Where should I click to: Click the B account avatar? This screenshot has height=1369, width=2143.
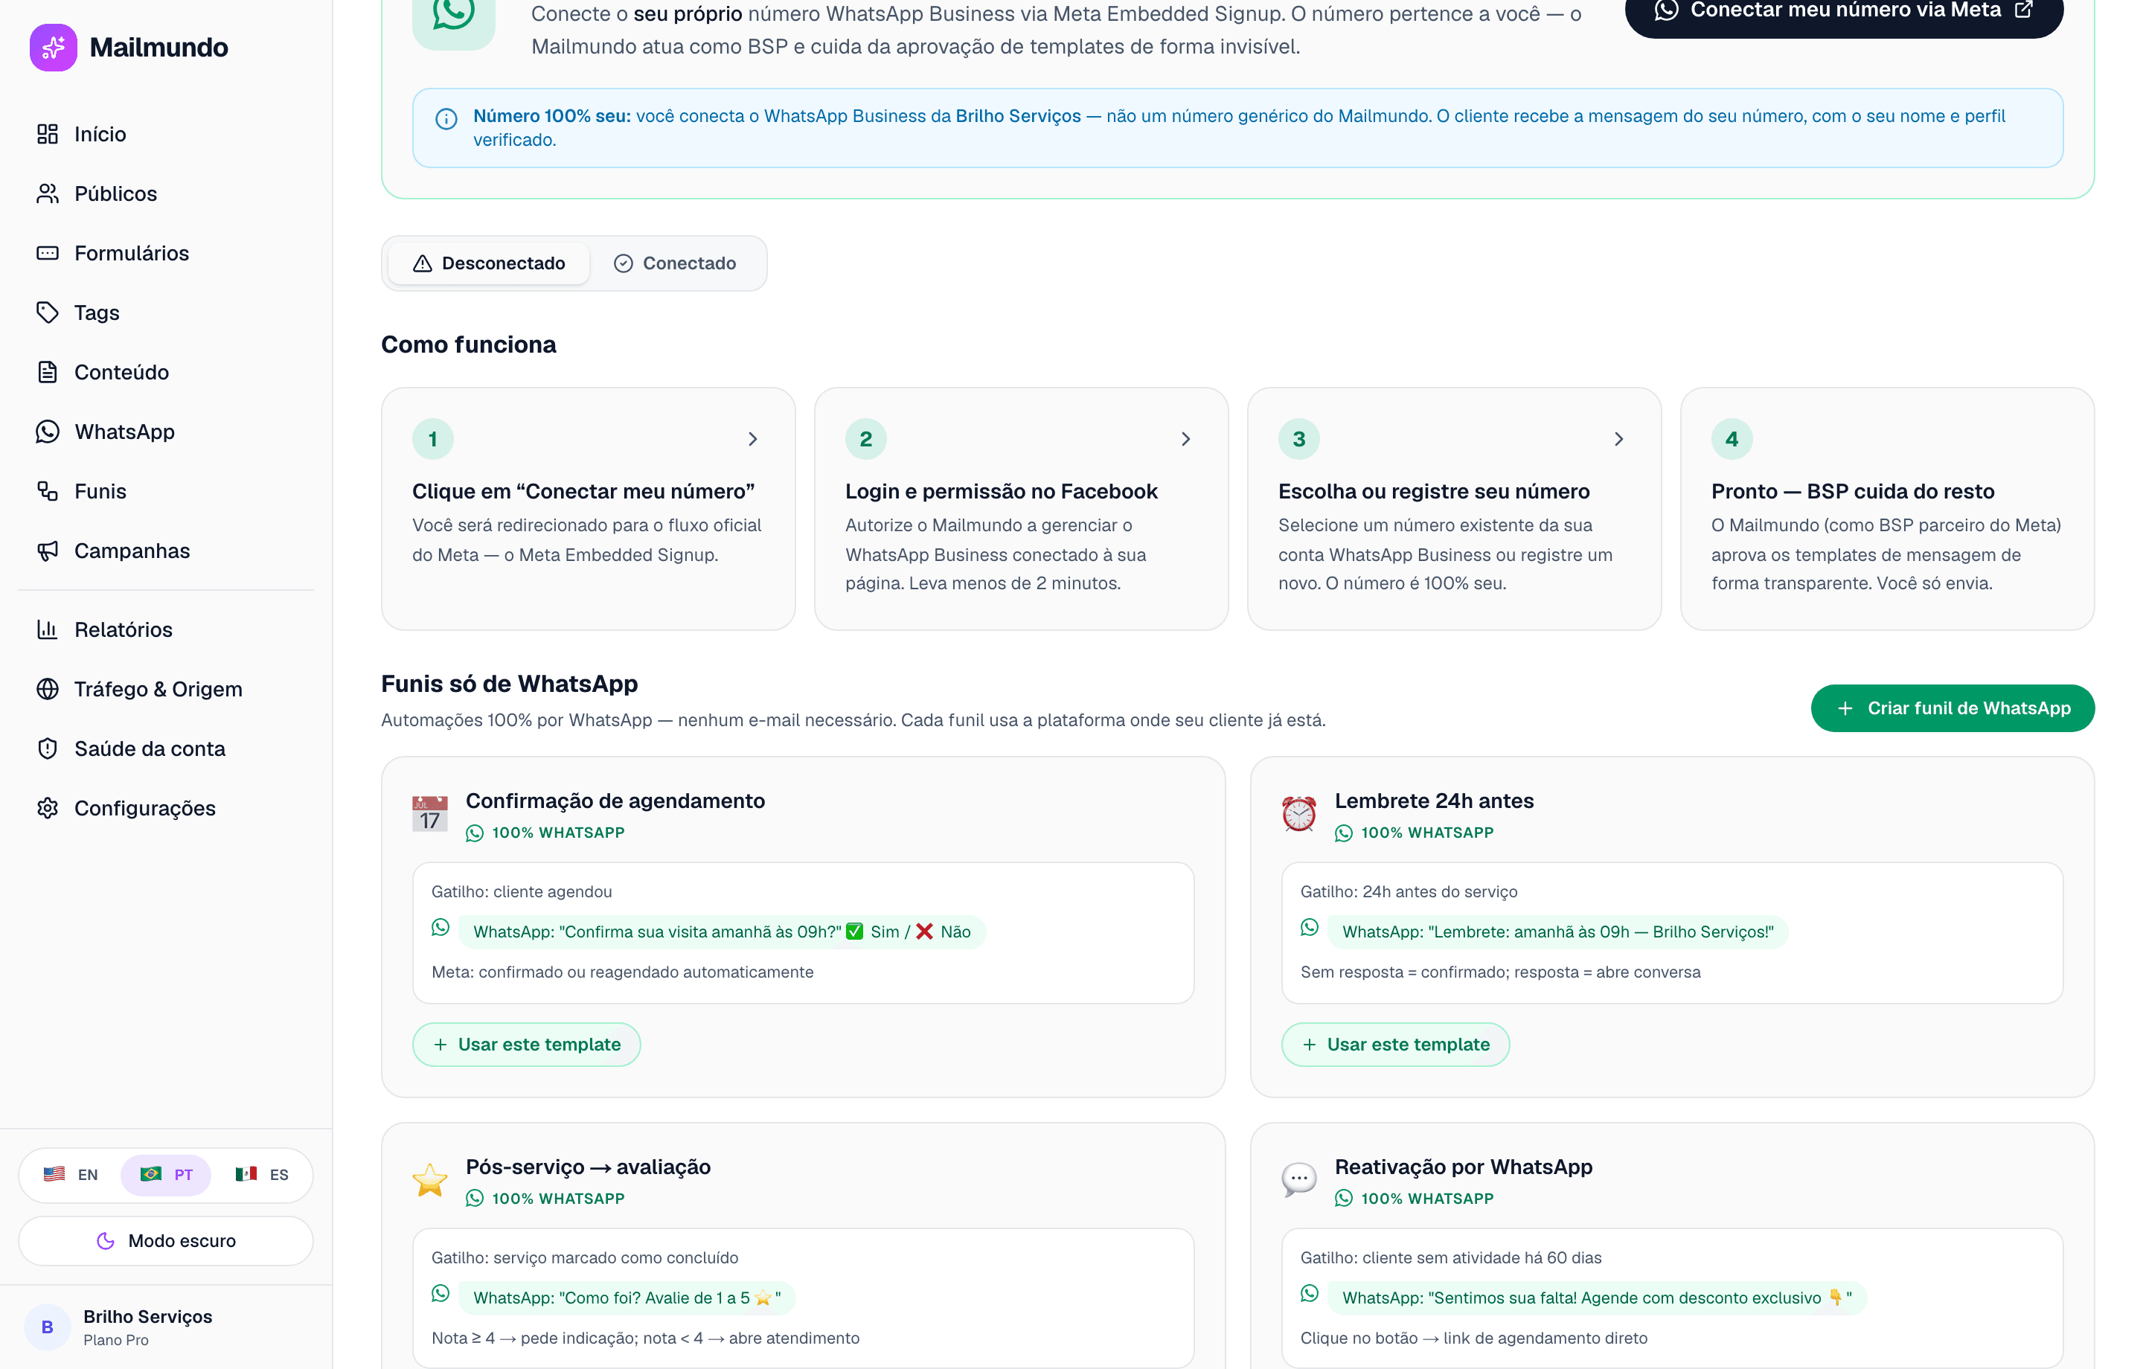47,1327
